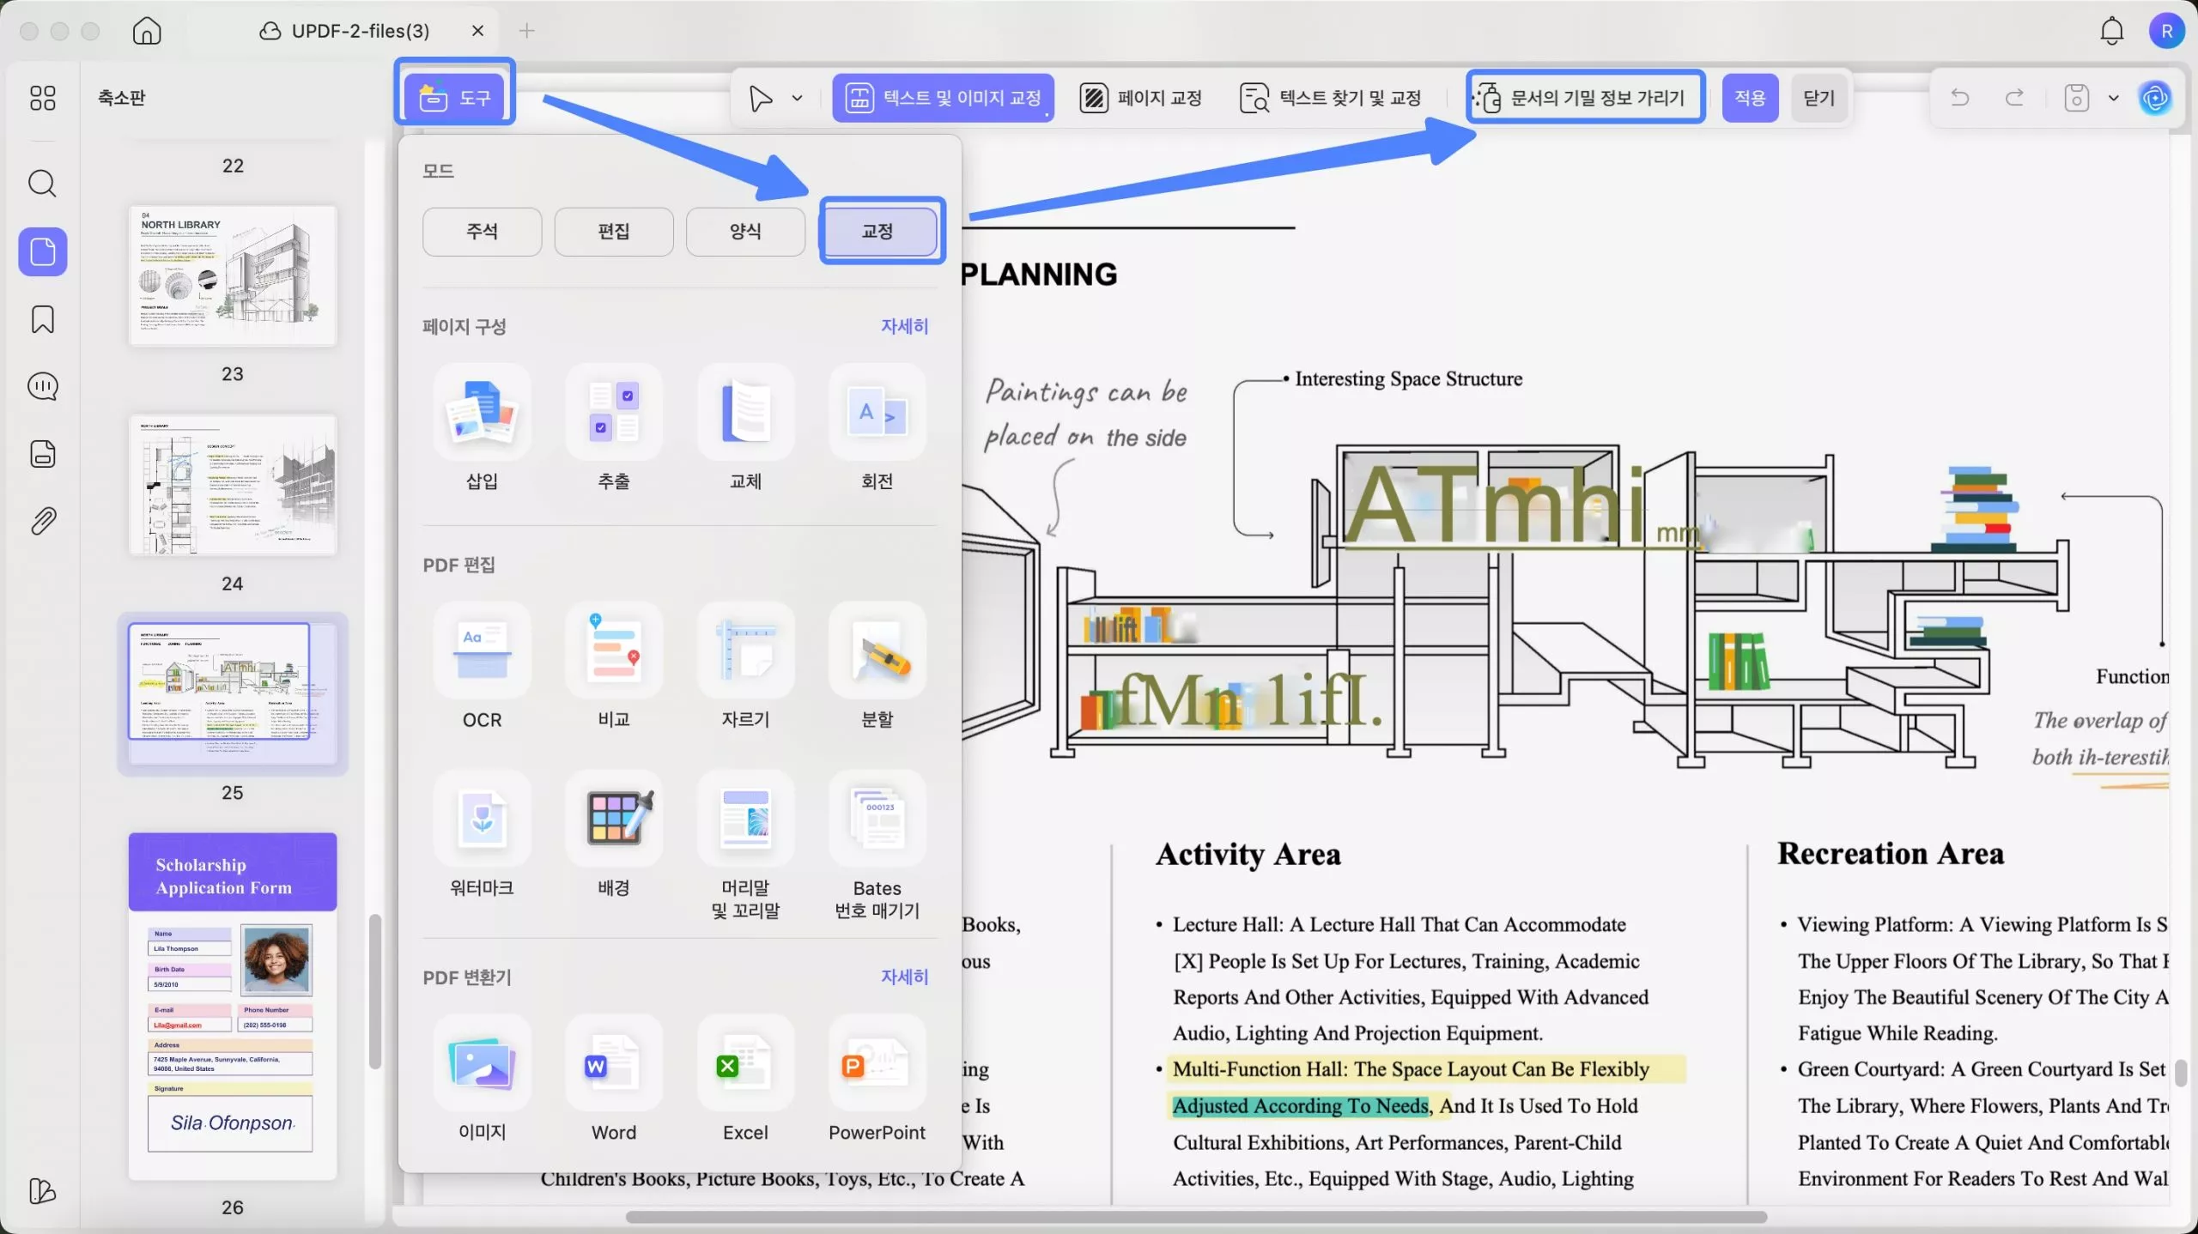Select the UPDF-2-files(3) tab

point(359,31)
